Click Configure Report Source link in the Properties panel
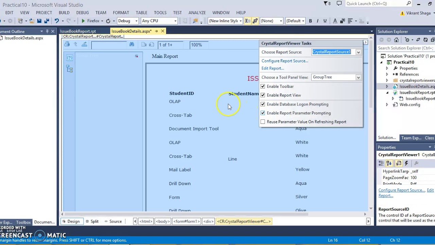Image resolution: width=435 pixels, height=245 pixels. click(402, 190)
